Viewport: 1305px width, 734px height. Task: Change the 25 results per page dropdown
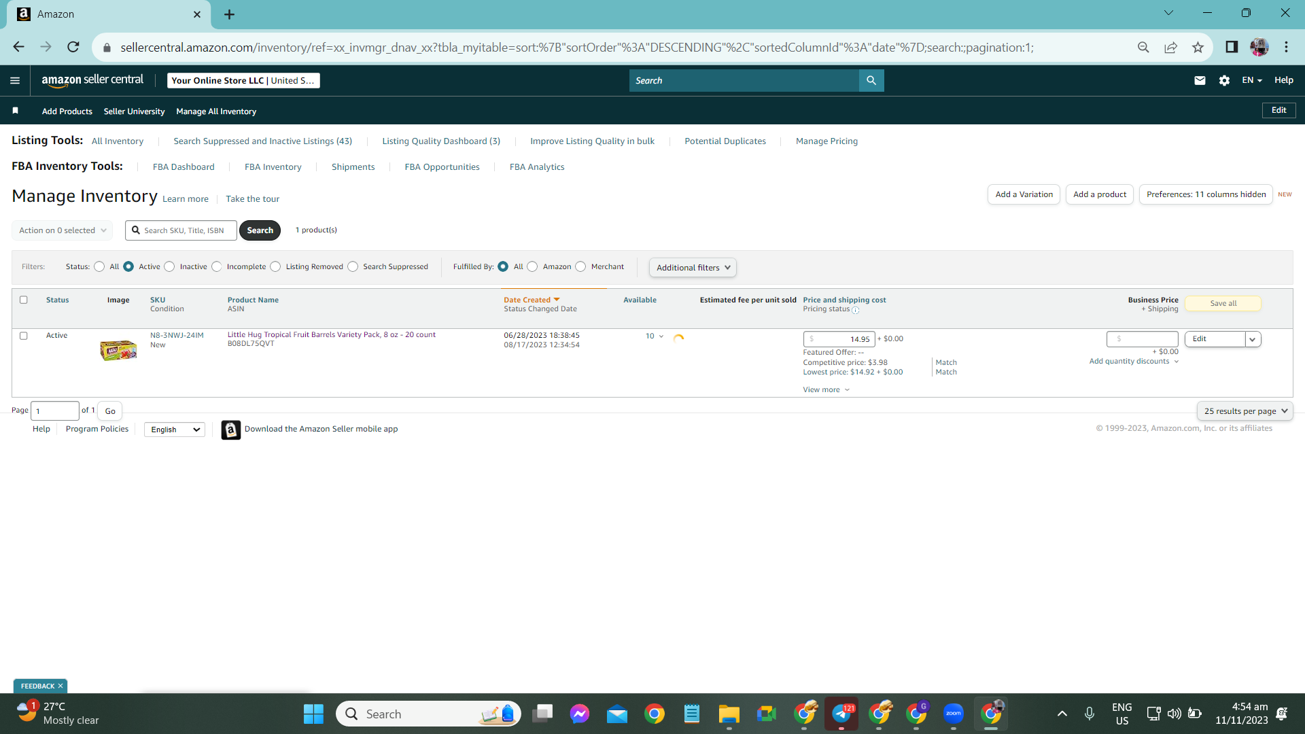[1245, 411]
